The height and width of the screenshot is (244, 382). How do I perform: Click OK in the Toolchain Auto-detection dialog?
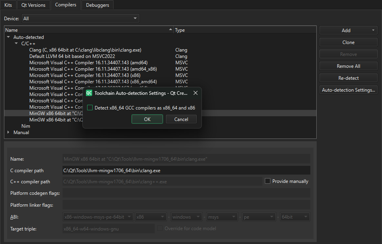click(x=147, y=119)
